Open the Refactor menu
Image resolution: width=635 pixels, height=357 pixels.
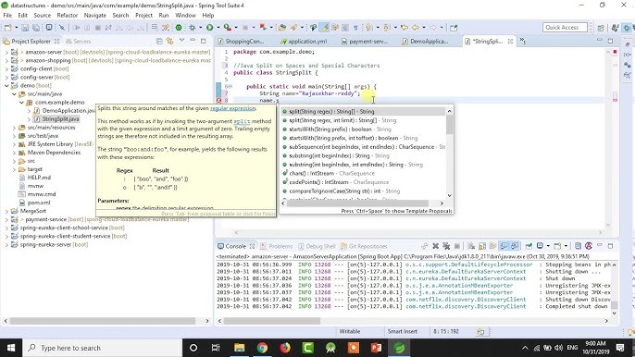(68, 15)
